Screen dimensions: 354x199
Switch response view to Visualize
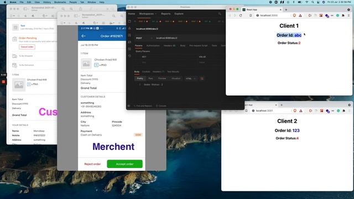(x=176, y=78)
